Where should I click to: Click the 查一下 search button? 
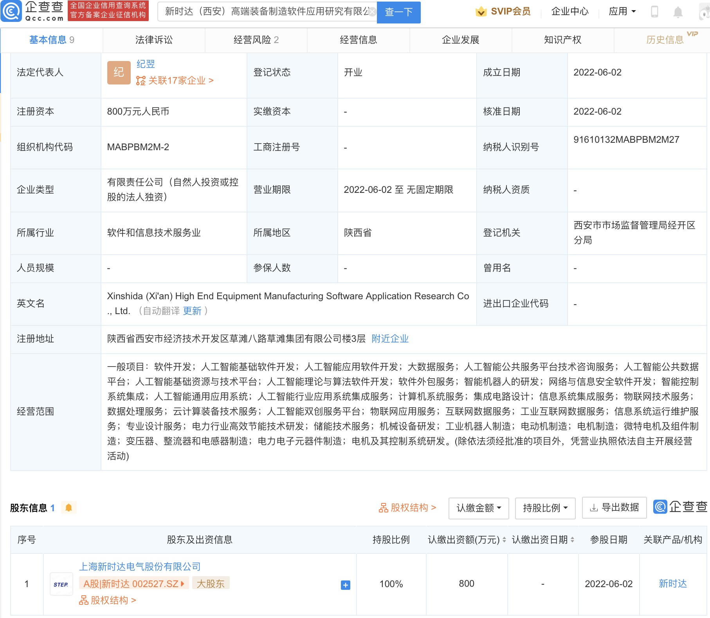398,12
